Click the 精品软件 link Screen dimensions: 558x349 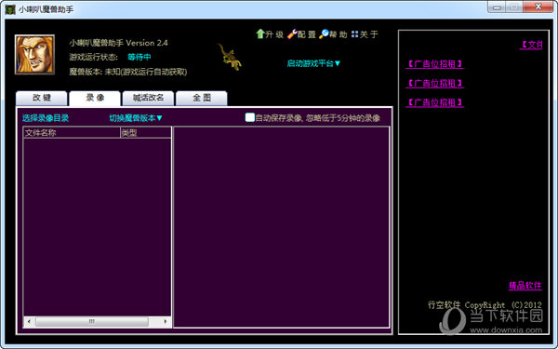point(525,286)
